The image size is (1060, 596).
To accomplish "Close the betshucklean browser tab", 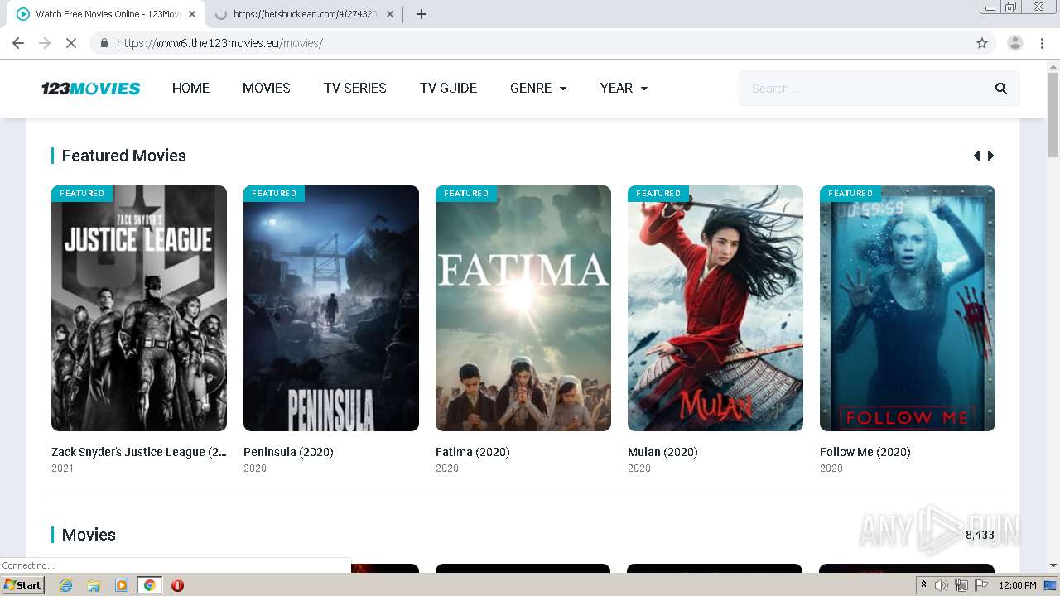I will click(390, 14).
